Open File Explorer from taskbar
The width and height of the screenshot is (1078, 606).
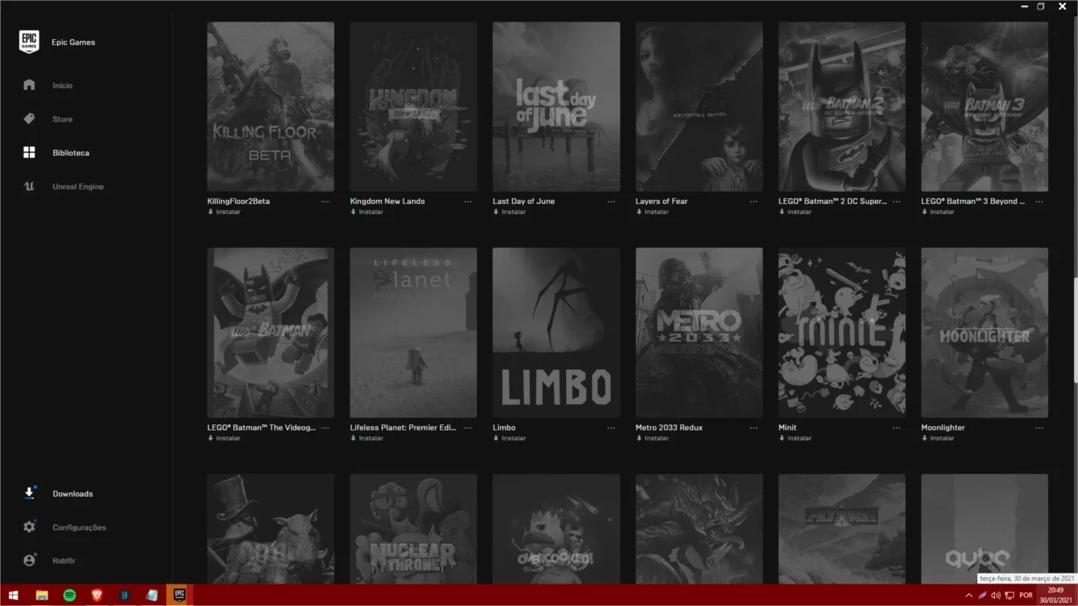click(42, 595)
